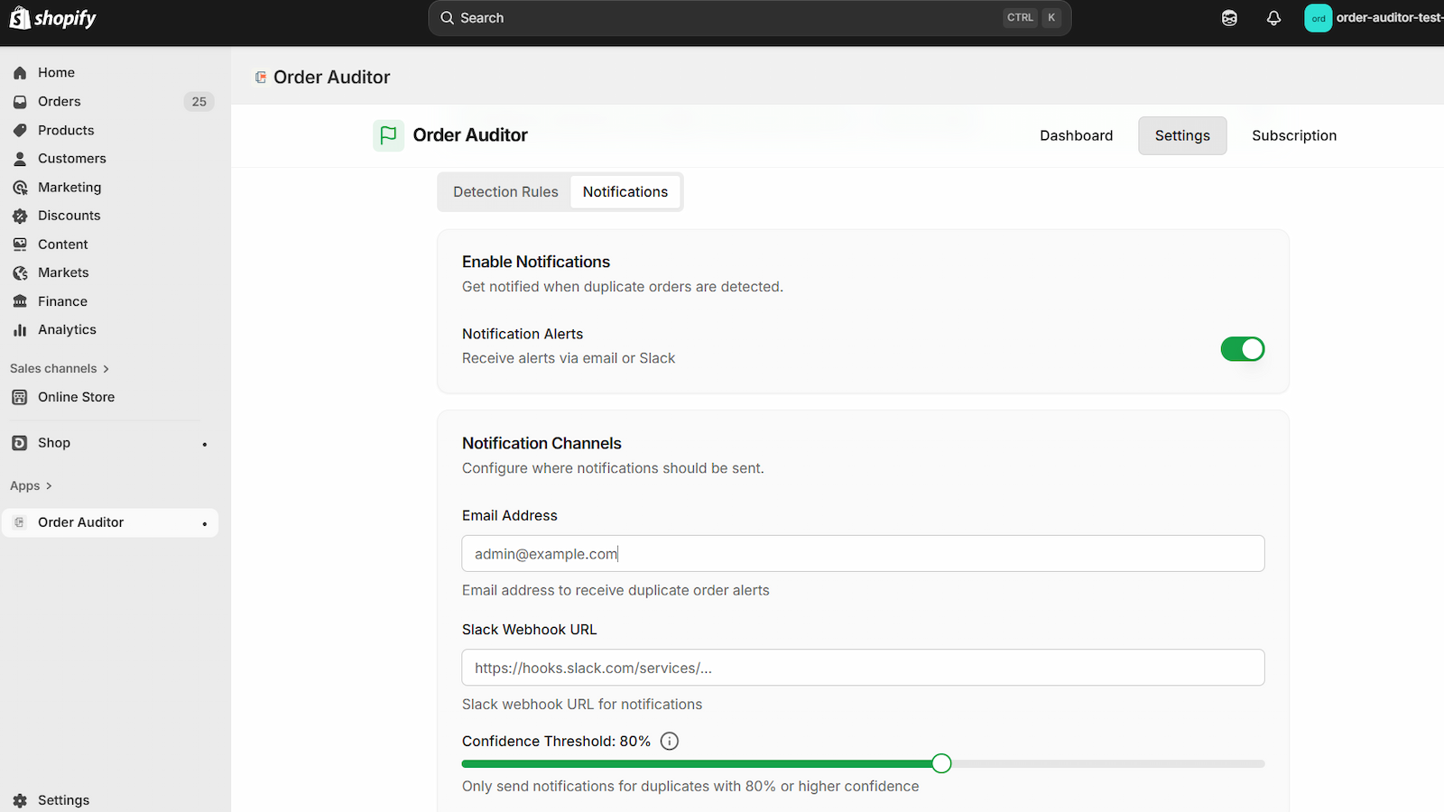Click the Sidekick assistant icon in top bar

click(x=1229, y=18)
